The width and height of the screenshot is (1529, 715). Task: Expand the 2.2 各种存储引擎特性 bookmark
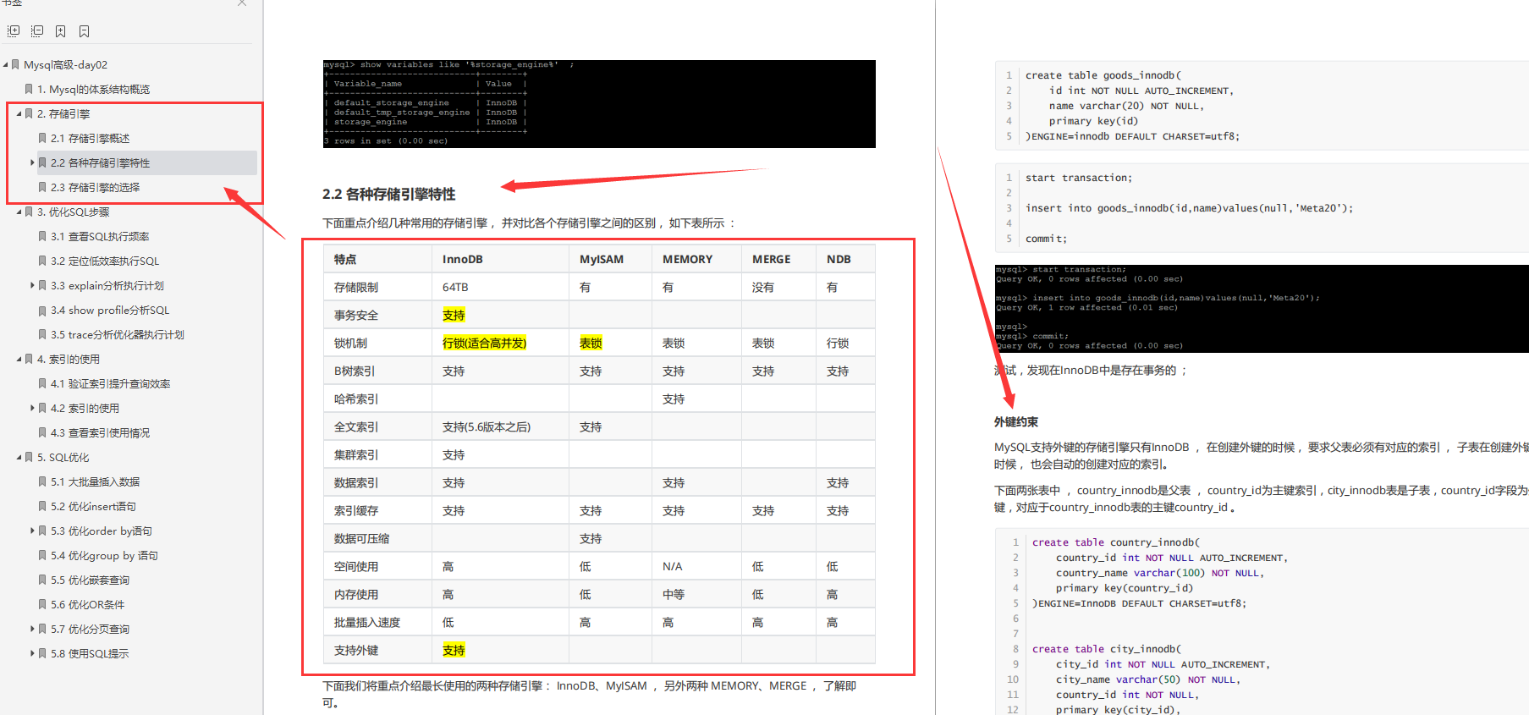tap(32, 162)
